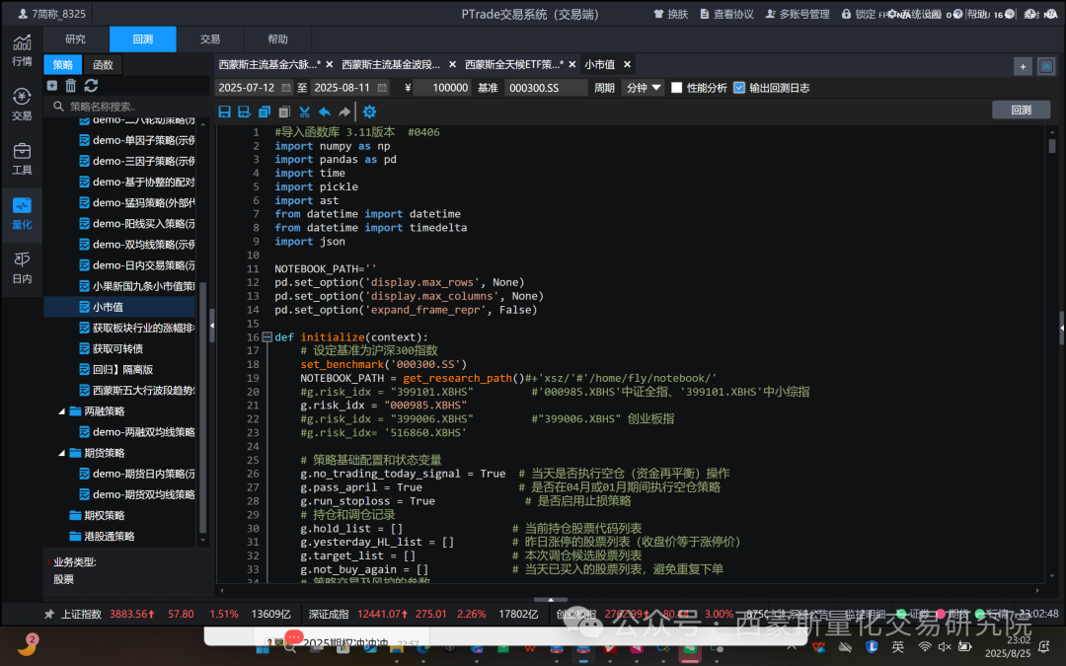Click the refresh strategy list icon
The height and width of the screenshot is (666, 1066).
pos(91,86)
